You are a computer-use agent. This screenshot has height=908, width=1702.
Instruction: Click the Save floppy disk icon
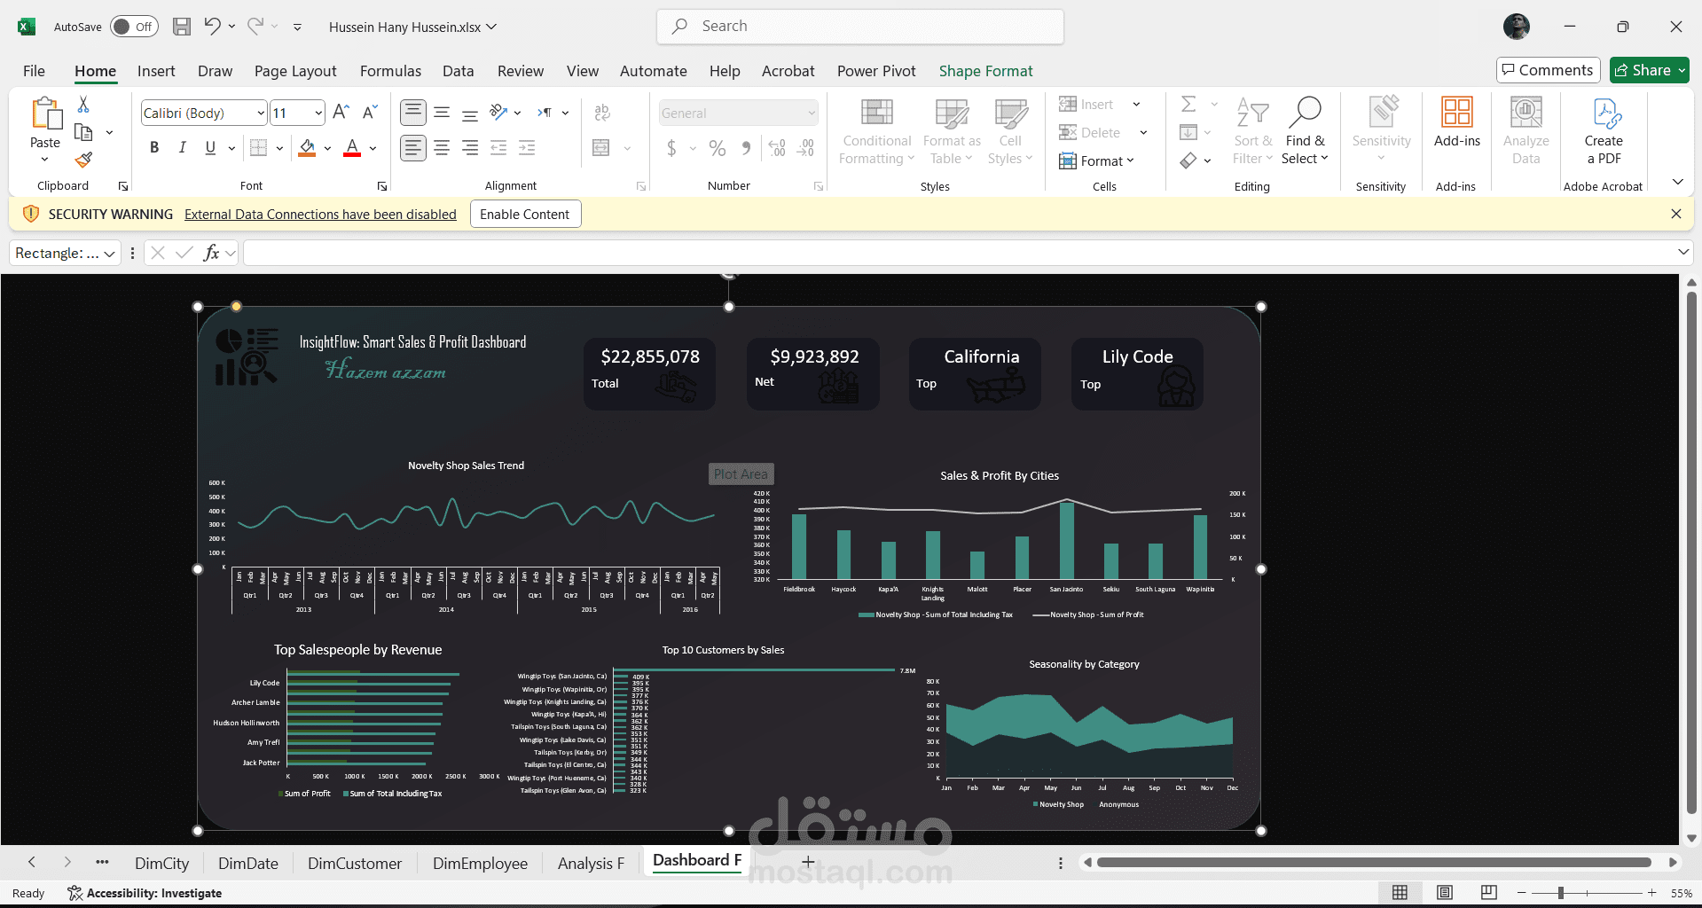[x=182, y=27]
